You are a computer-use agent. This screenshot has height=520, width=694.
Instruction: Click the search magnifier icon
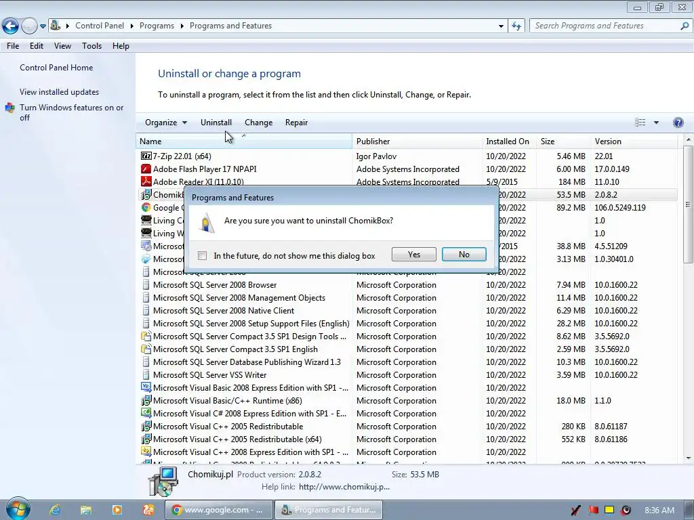click(685, 26)
